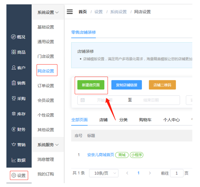Click 设置 breadcrumb link
The width and height of the screenshot is (200, 187).
98,12
